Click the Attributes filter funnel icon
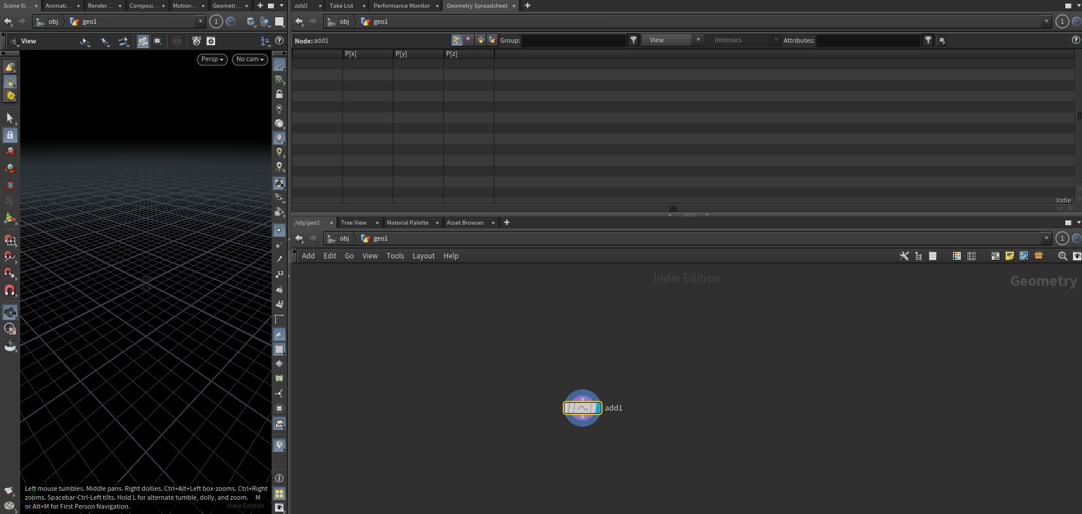This screenshot has width=1082, height=514. pyautogui.click(x=928, y=40)
